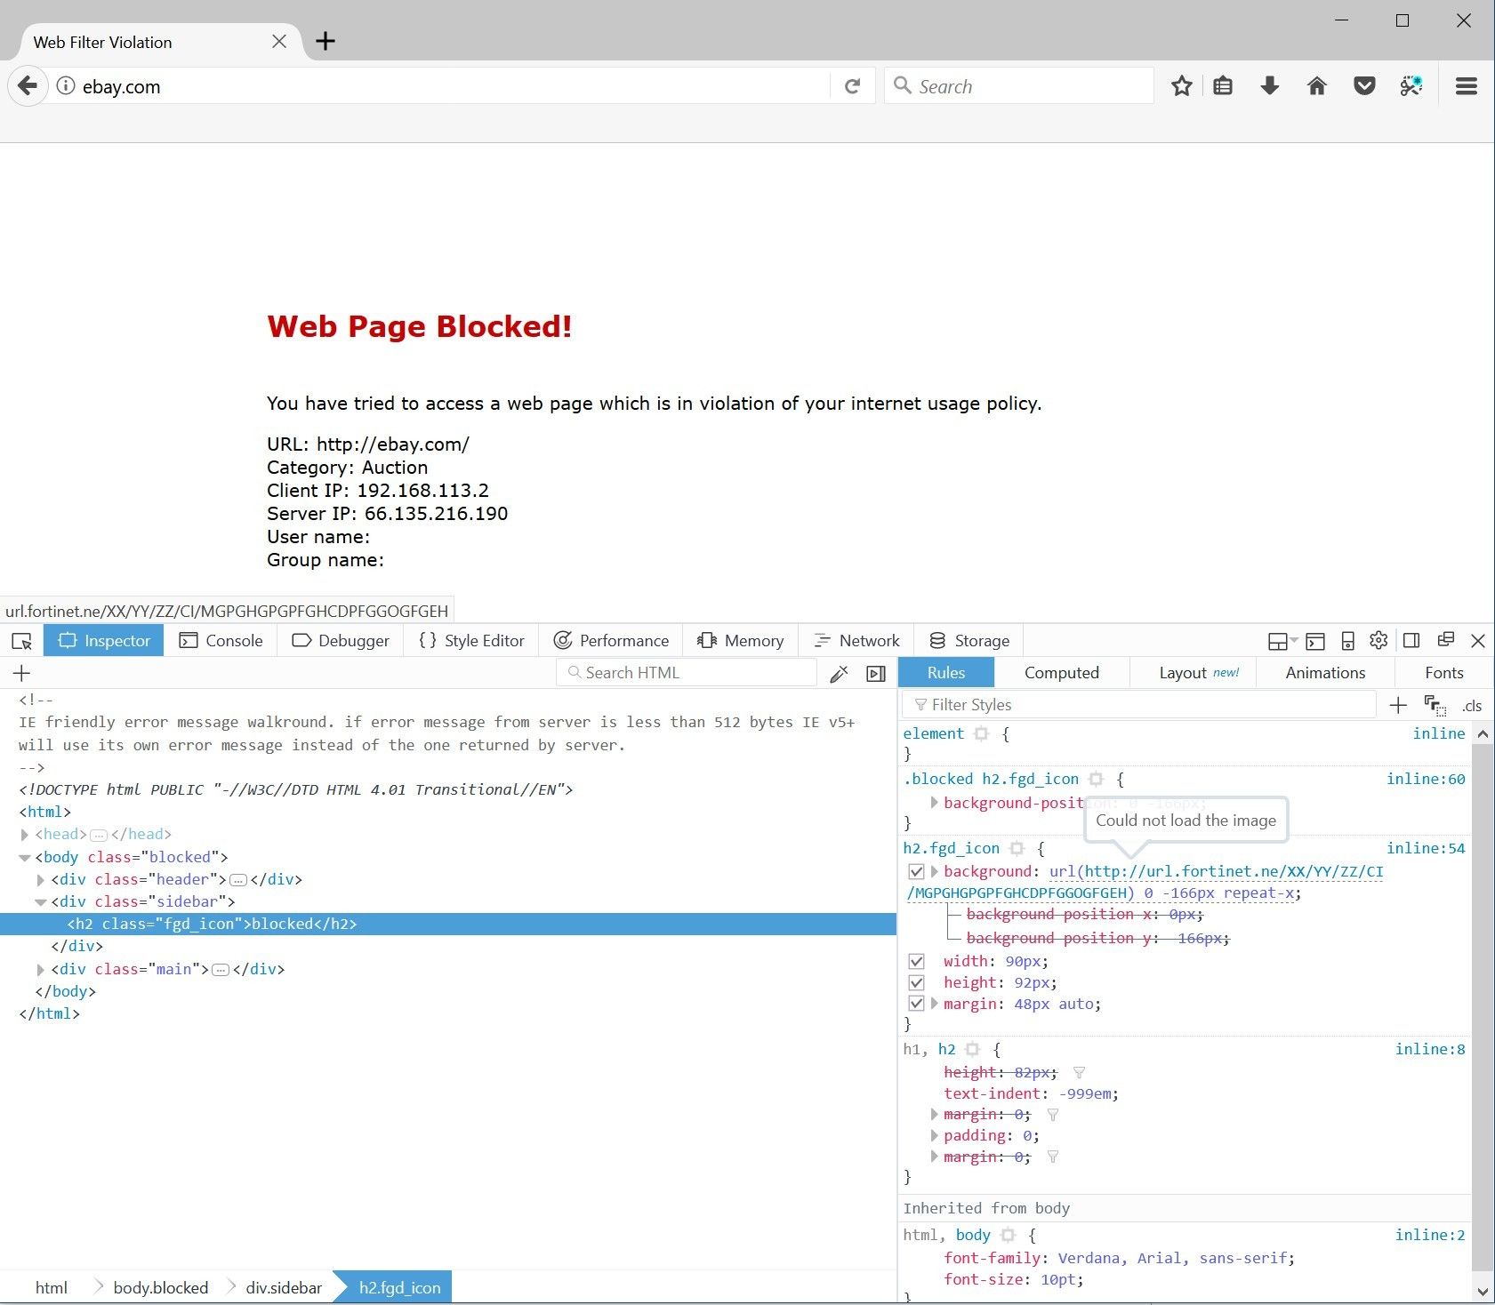The width and height of the screenshot is (1495, 1305).
Task: Expand the padding: 0 shorthand
Action: (935, 1136)
